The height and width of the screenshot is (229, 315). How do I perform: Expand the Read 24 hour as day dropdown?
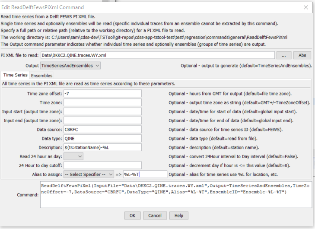tap(73, 156)
